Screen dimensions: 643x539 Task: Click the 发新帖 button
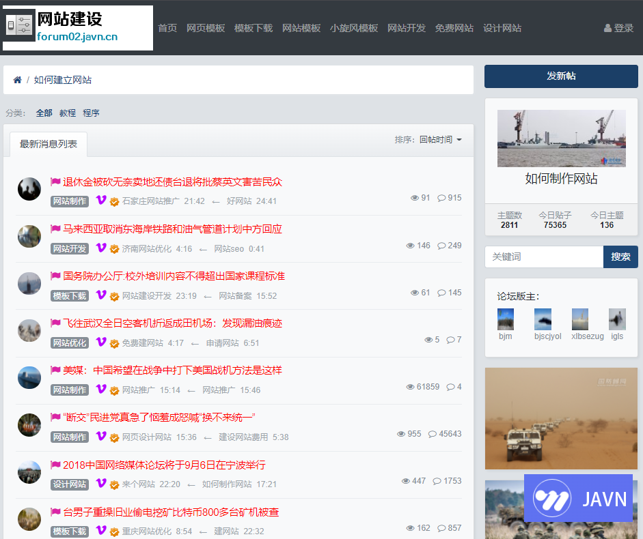tap(561, 76)
